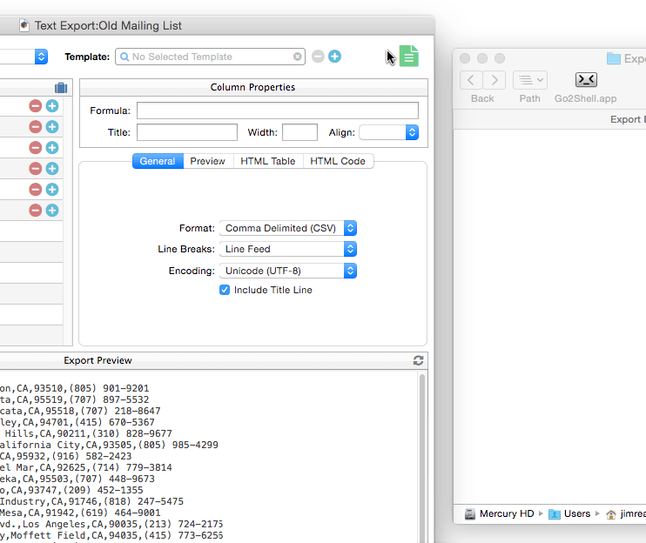Click the red minus on the topmost column row
This screenshot has width=646, height=543.
[36, 105]
